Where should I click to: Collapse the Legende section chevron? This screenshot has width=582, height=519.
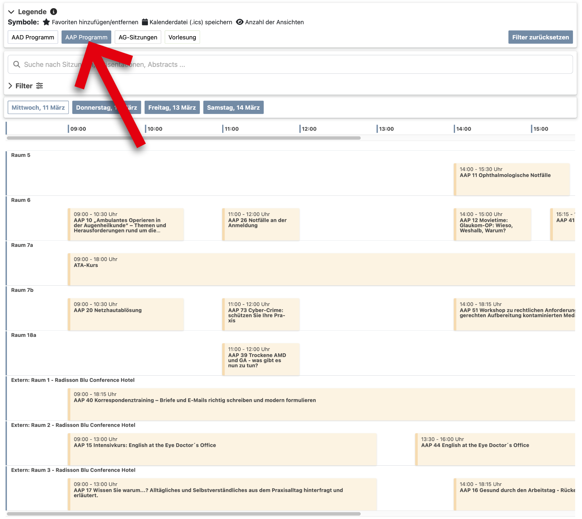pos(11,12)
